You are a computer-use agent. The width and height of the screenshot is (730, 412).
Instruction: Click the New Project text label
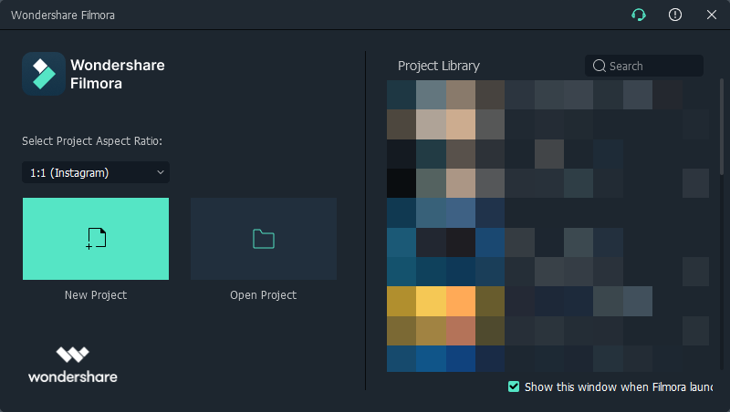pyautogui.click(x=96, y=294)
